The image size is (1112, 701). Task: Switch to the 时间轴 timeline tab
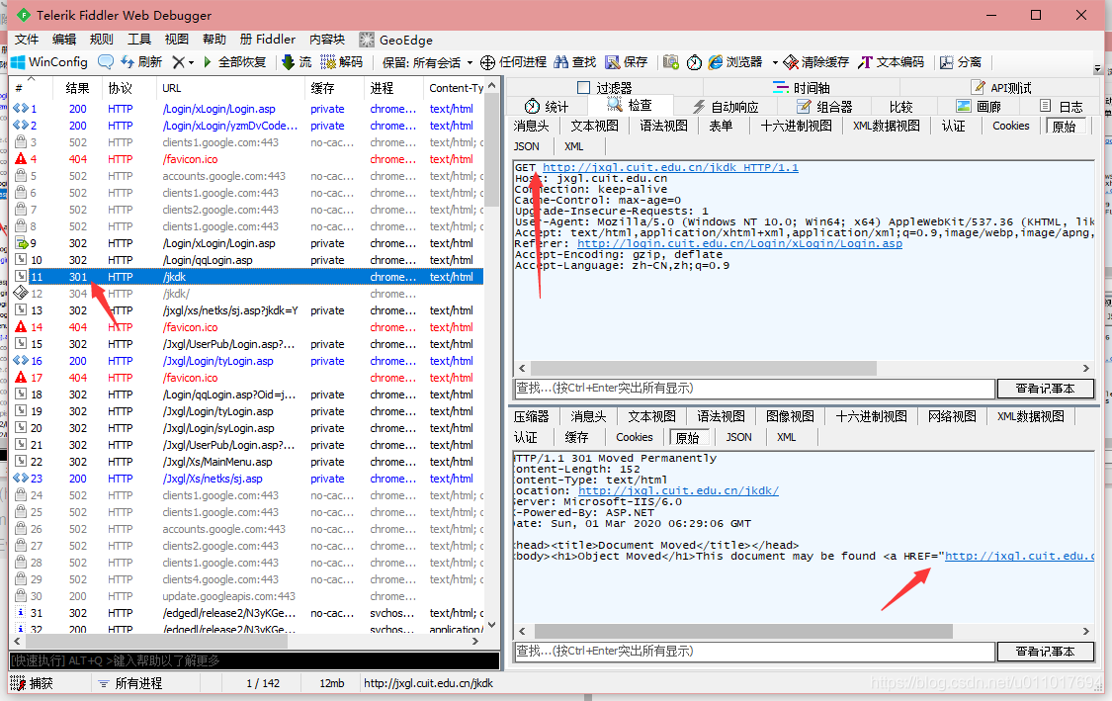[x=802, y=88]
